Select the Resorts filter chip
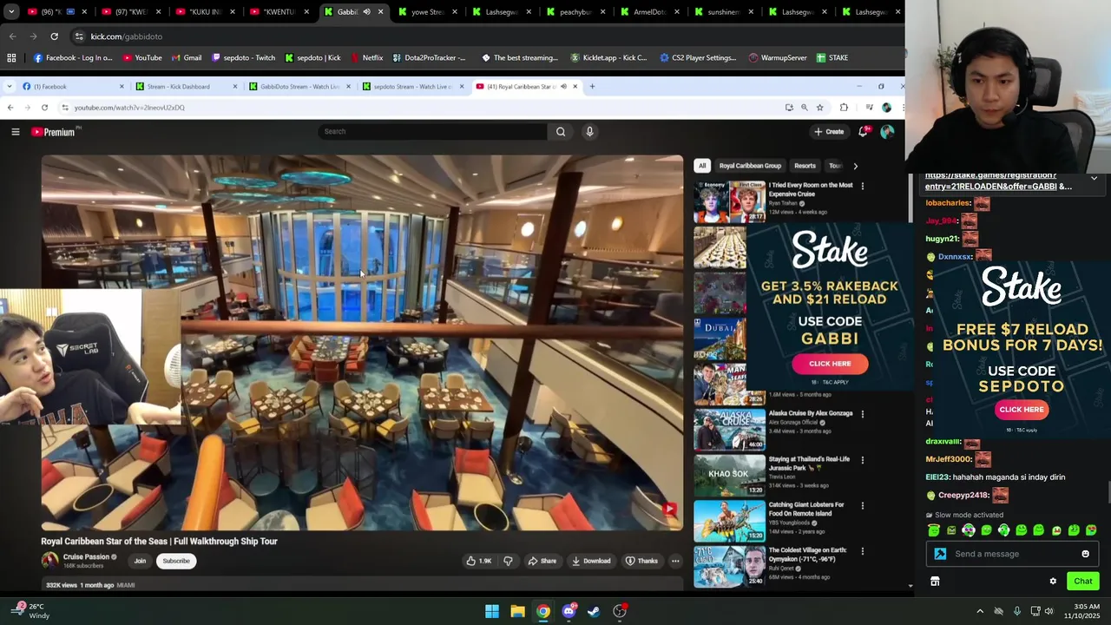Image resolution: width=1111 pixels, height=625 pixels. tap(805, 166)
